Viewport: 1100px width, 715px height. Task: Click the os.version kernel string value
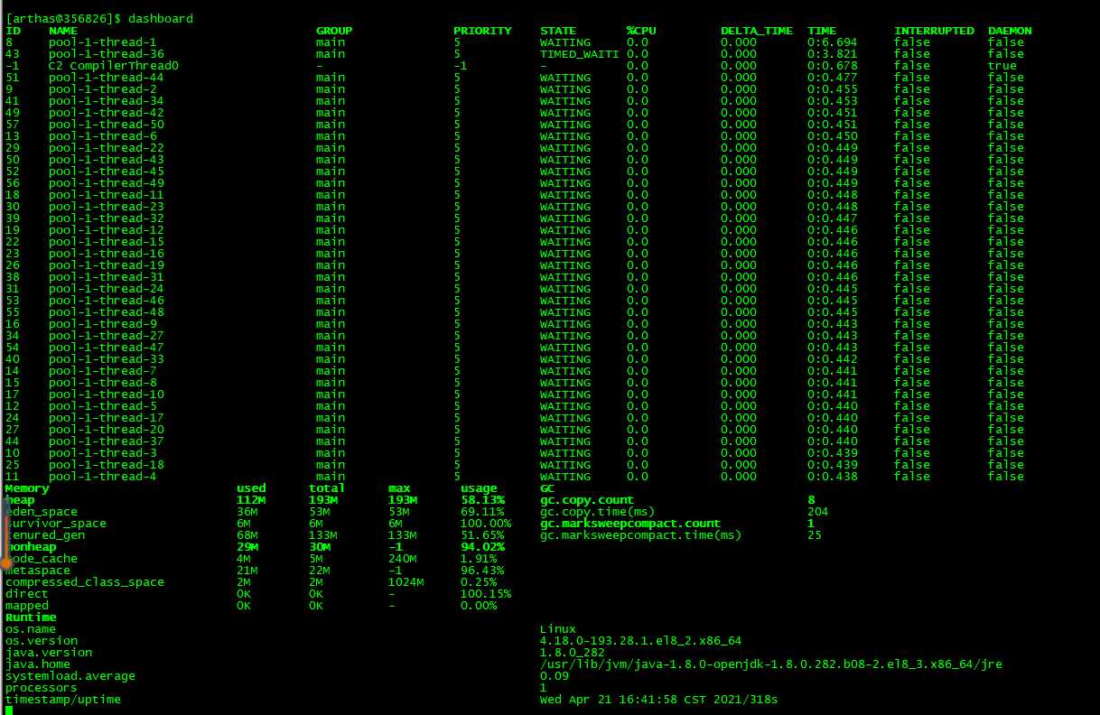(x=641, y=641)
